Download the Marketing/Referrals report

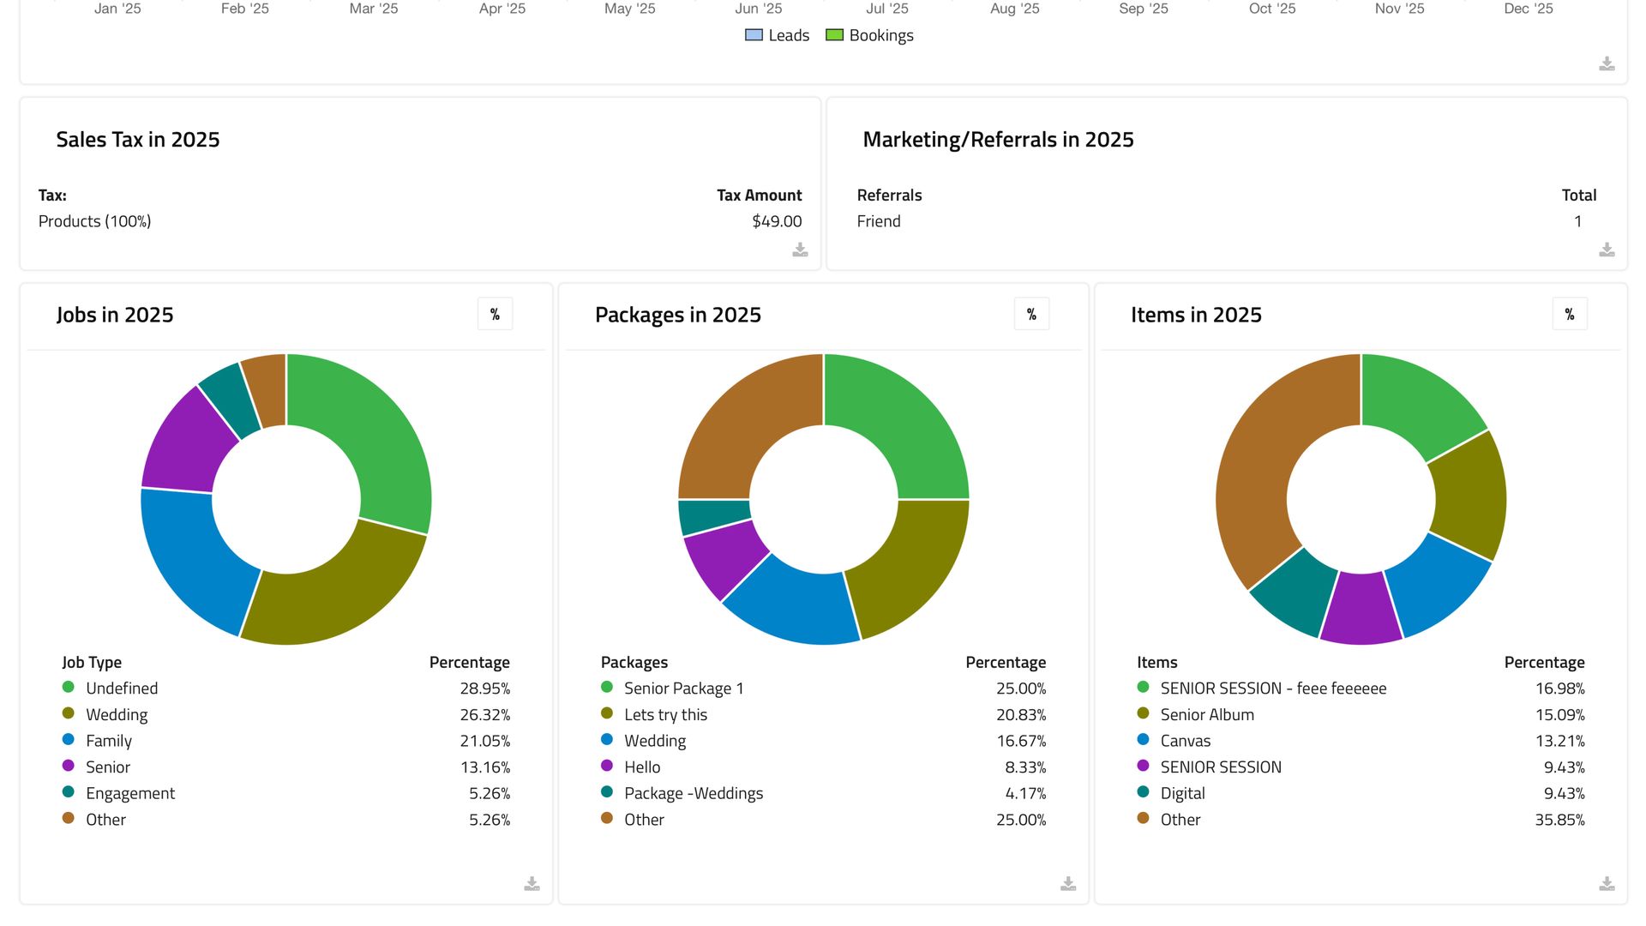pyautogui.click(x=1607, y=250)
